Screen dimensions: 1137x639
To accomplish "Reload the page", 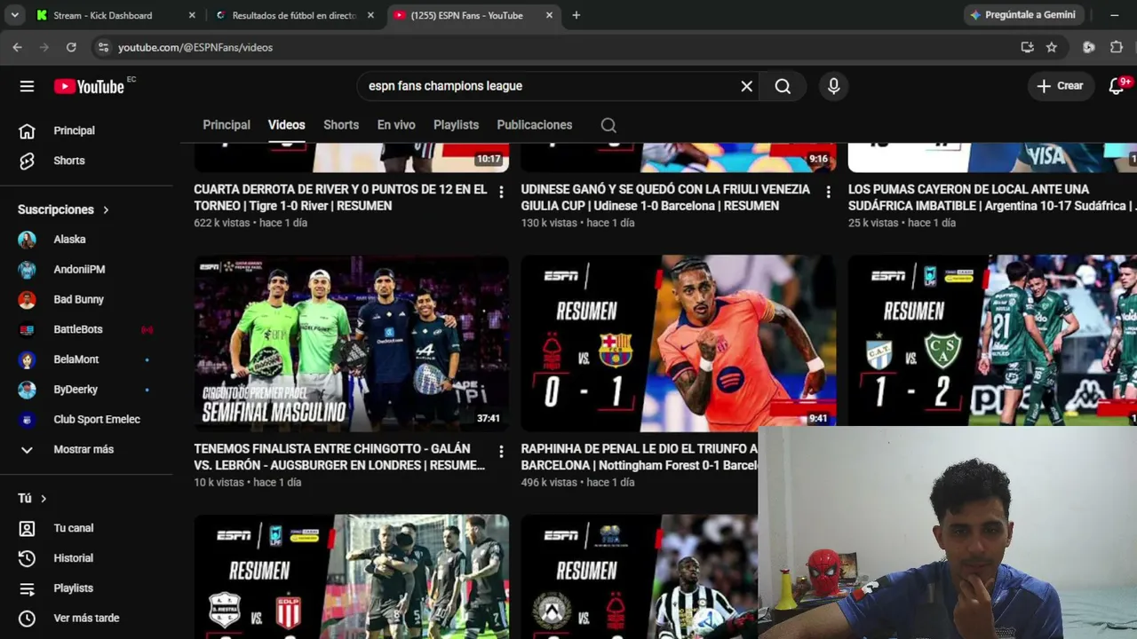I will click(x=71, y=47).
